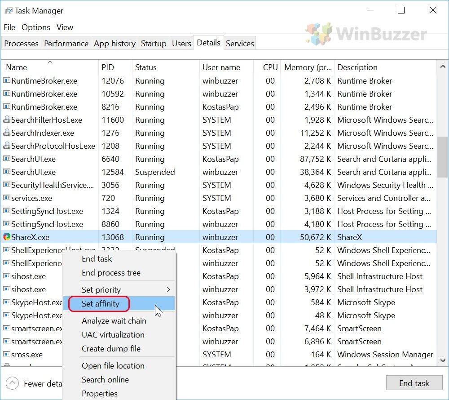
Task: Click the RuntimeBroker.exe process icon
Action: [6, 81]
